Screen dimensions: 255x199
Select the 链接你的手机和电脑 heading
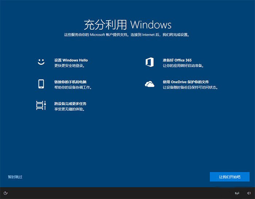coord(70,82)
